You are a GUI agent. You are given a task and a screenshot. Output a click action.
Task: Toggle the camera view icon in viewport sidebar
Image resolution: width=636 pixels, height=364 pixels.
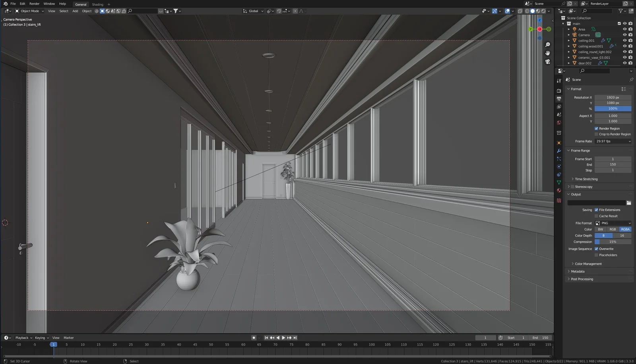(x=548, y=61)
